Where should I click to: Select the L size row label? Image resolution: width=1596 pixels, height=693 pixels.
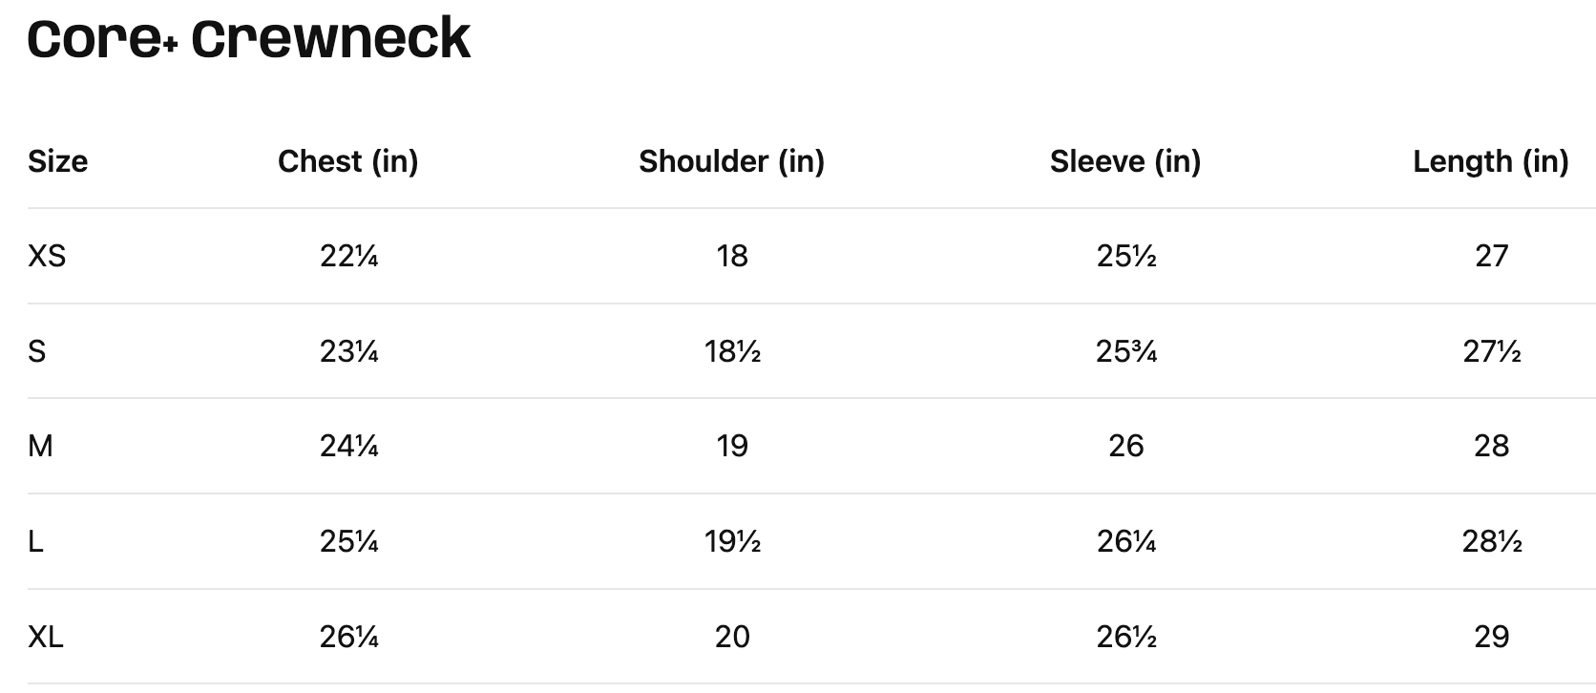point(35,541)
